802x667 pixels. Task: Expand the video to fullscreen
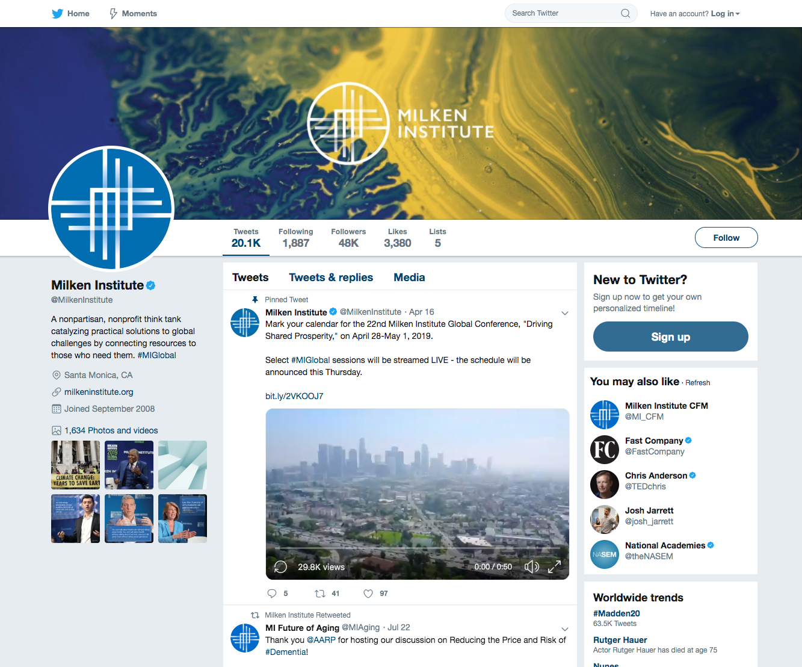[x=554, y=566]
